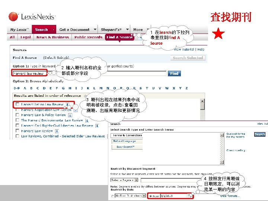The height and width of the screenshot is (201, 268).
Task: Check the Harvard Law & Policy Review box
Action: (17, 115)
